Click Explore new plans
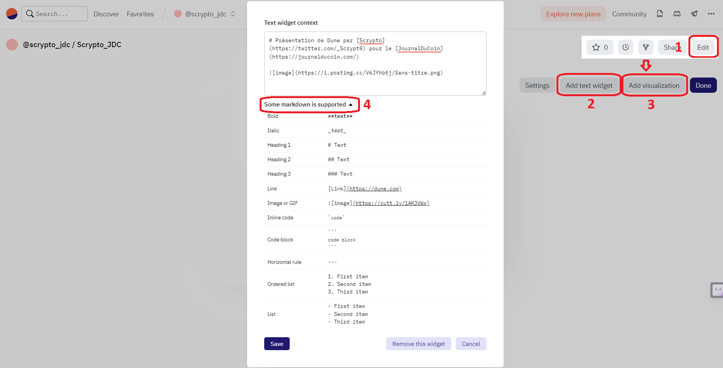The image size is (723, 368). [573, 14]
